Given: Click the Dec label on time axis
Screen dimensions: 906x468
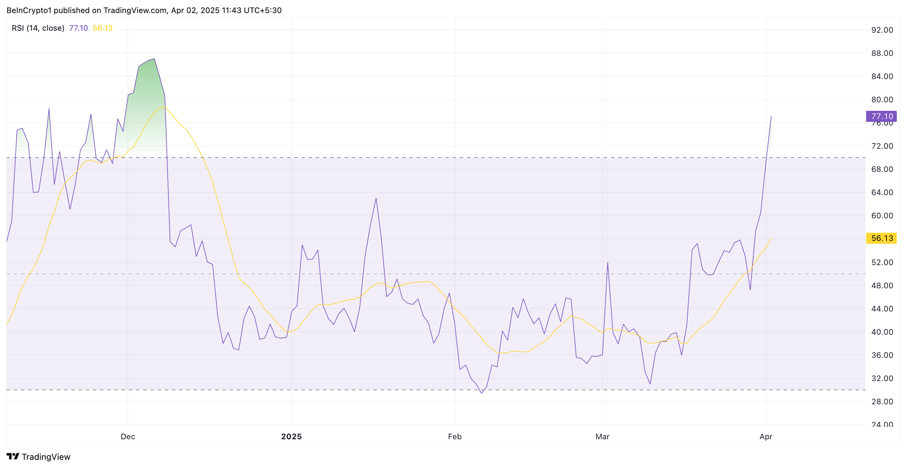Looking at the screenshot, I should coord(128,436).
